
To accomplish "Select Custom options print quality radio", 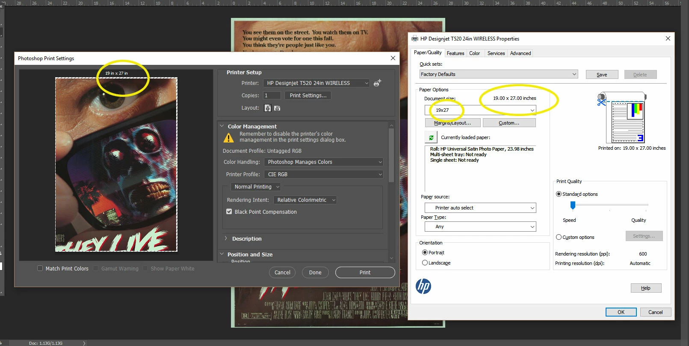I will pyautogui.click(x=559, y=237).
